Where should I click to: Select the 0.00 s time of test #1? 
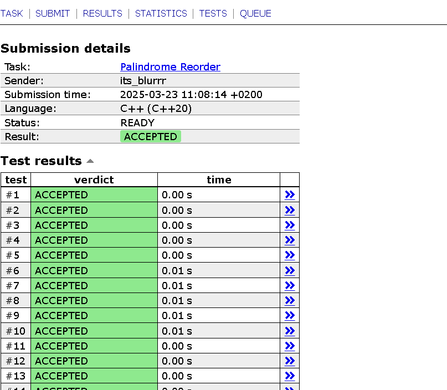[177, 195]
